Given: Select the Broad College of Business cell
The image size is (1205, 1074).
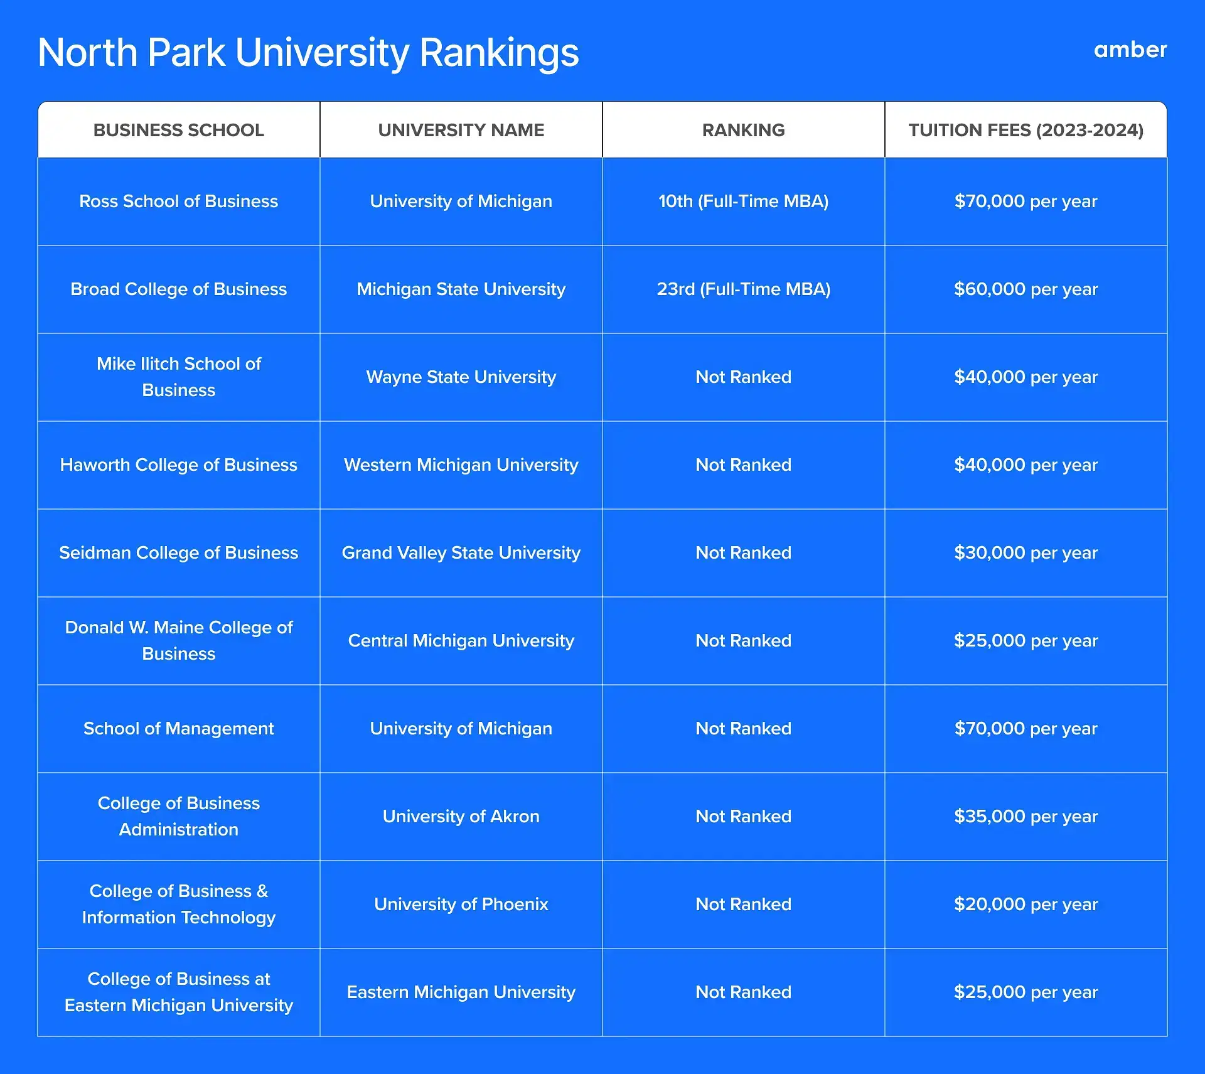Looking at the screenshot, I should pos(179,289).
